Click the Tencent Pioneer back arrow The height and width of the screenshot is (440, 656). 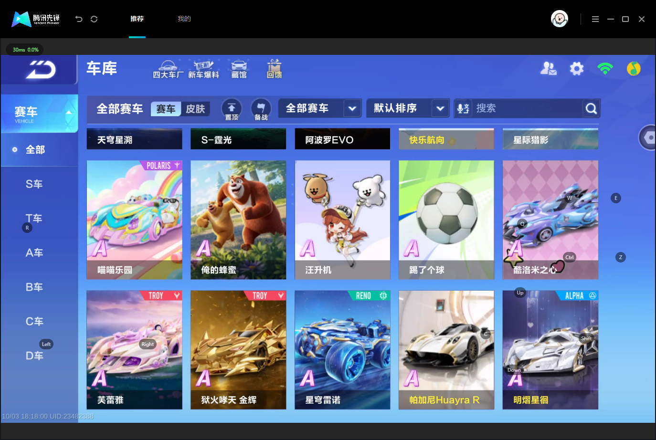(x=79, y=19)
